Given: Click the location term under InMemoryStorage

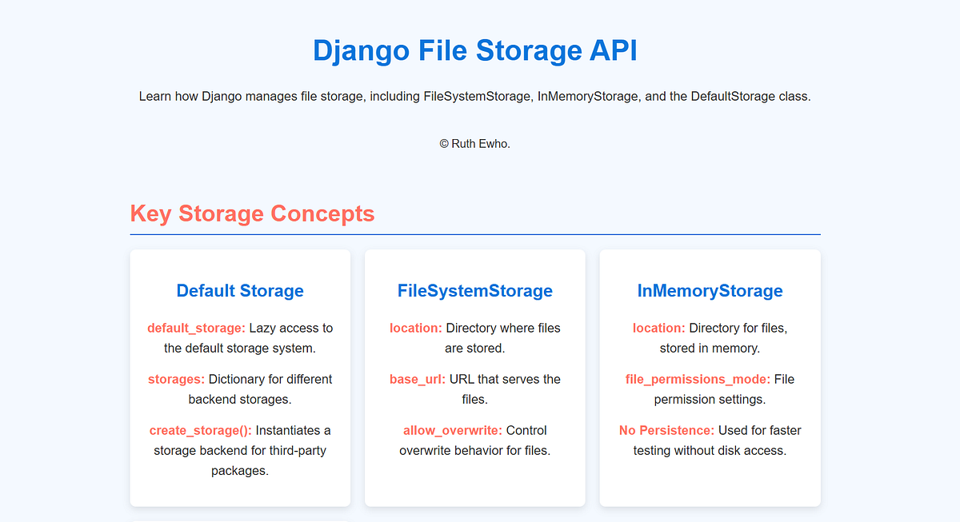Looking at the screenshot, I should 658,328.
